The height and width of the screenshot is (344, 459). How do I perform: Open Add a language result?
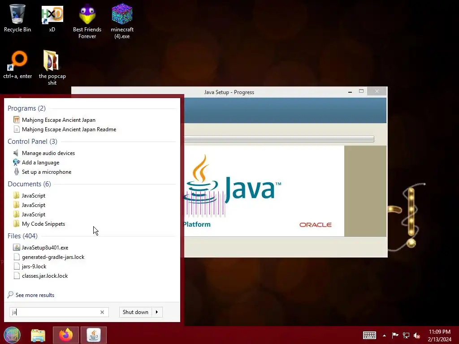click(x=36, y=162)
